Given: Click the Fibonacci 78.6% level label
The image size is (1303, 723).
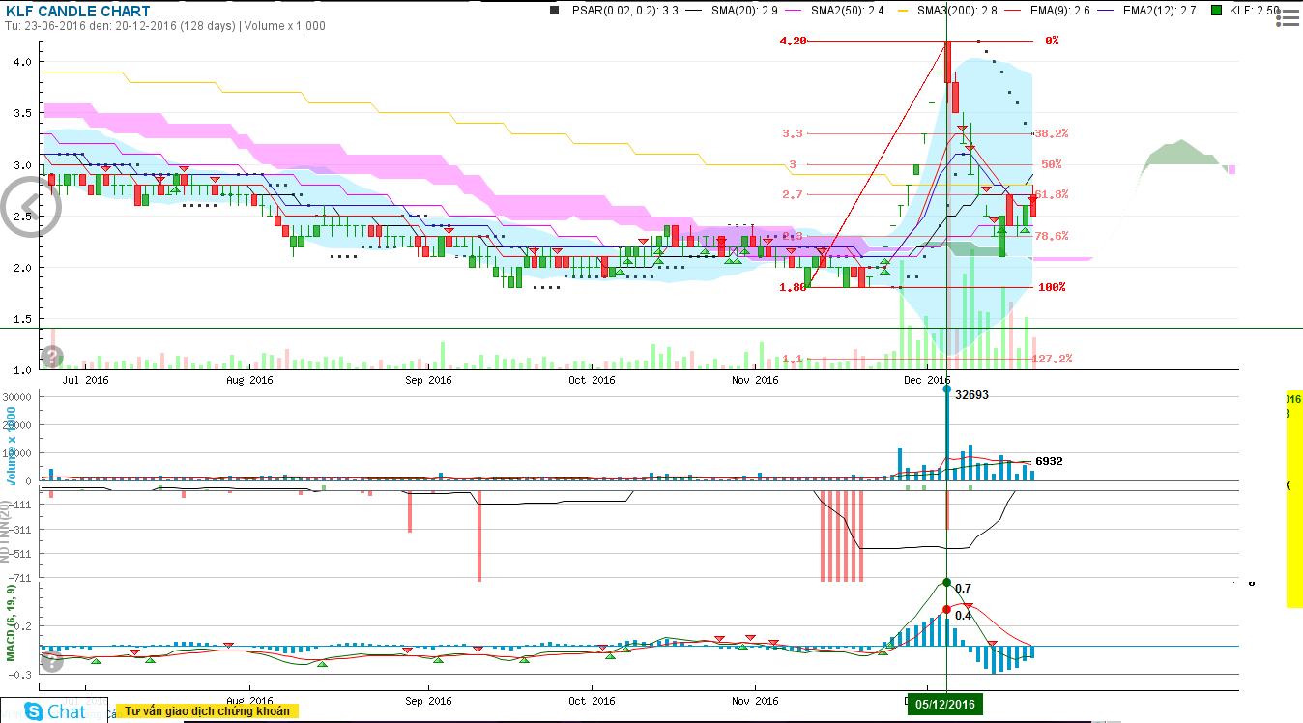Looking at the screenshot, I should [1051, 236].
